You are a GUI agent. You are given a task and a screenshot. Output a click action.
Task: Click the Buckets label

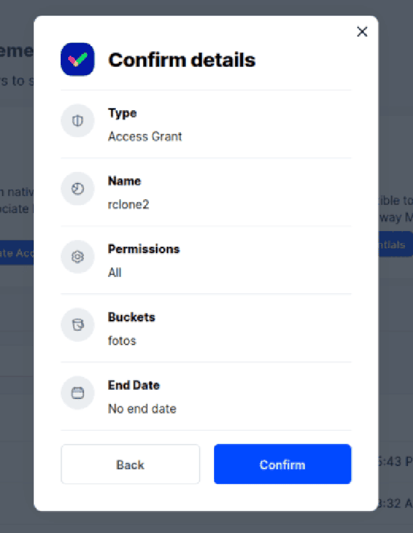[131, 317]
